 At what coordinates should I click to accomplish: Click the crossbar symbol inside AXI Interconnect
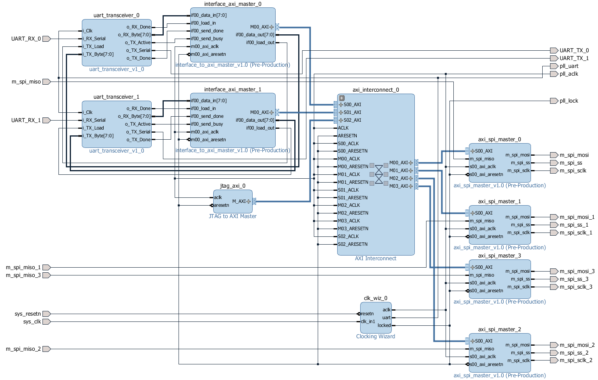click(379, 174)
